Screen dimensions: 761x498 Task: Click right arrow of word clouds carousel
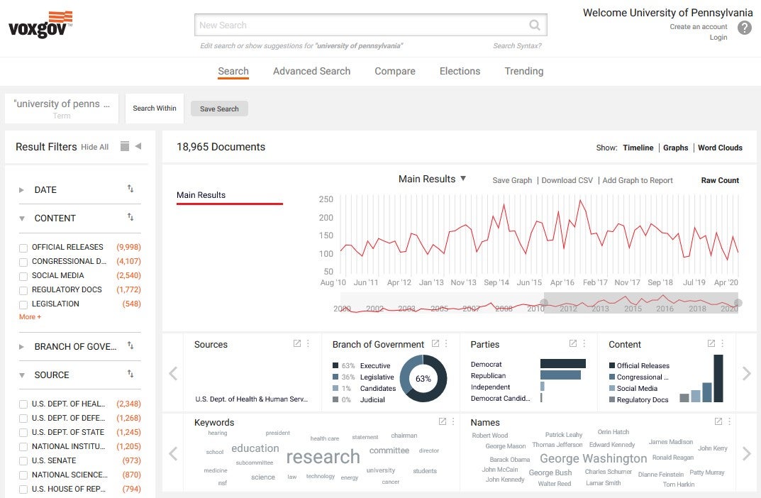746,454
